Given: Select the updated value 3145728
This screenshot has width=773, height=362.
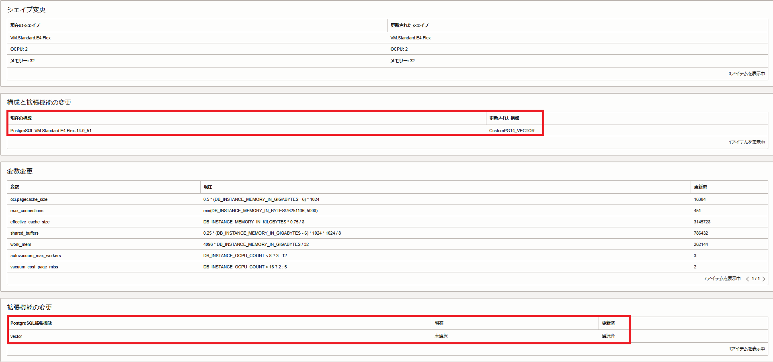Looking at the screenshot, I should [702, 222].
